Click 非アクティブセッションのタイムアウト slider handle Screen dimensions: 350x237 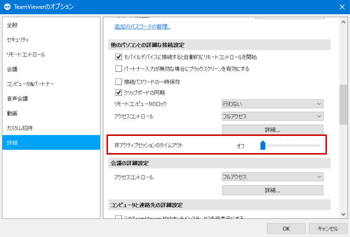click(263, 145)
